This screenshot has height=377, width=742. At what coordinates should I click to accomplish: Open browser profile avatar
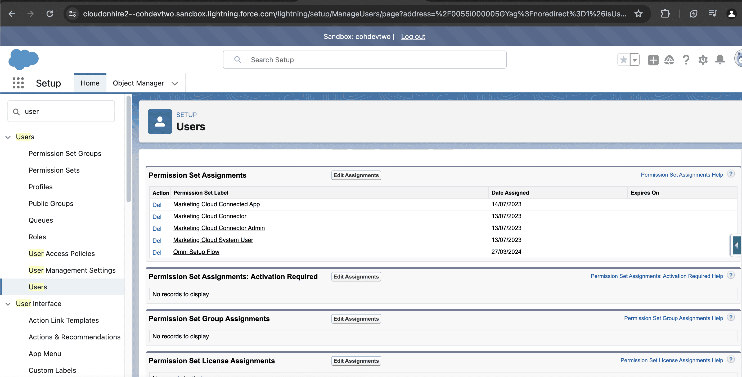pos(731,14)
